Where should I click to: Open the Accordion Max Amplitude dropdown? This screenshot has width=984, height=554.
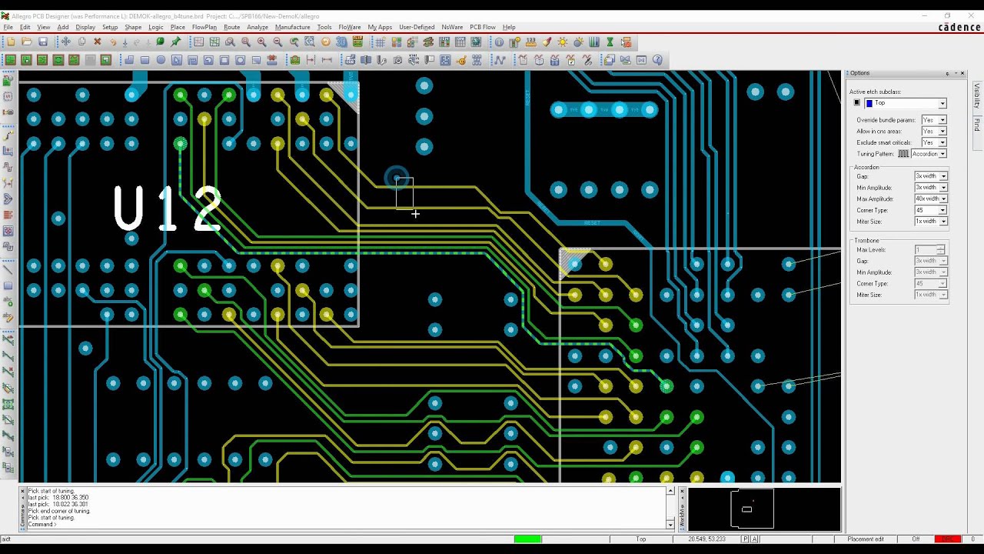[943, 199]
